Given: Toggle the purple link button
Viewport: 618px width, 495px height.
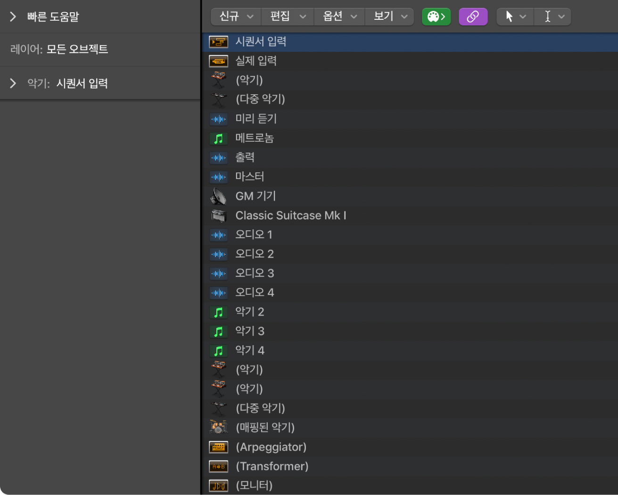Looking at the screenshot, I should pyautogui.click(x=473, y=17).
